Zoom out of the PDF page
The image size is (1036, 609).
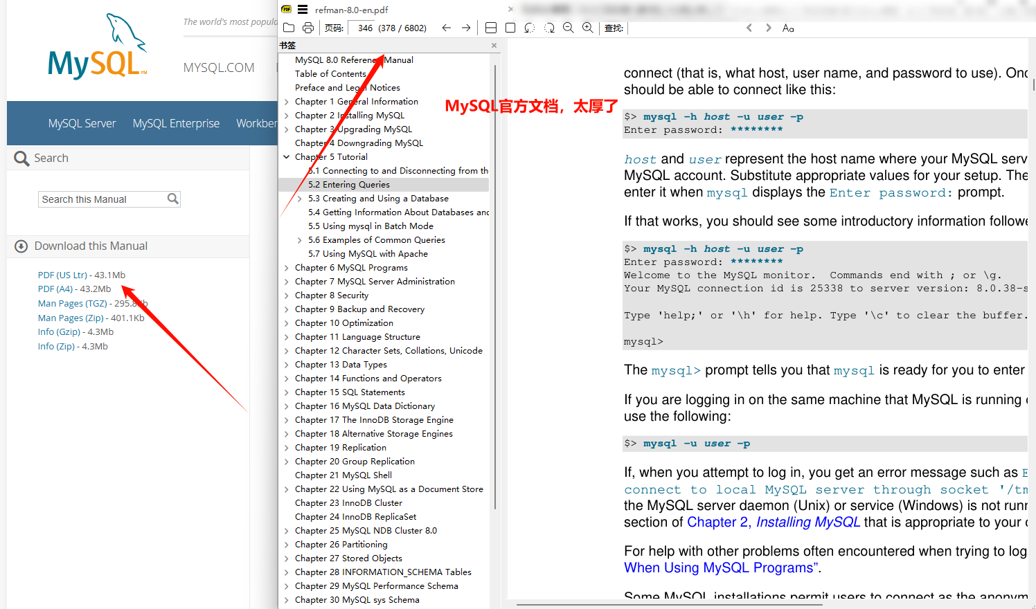(569, 28)
